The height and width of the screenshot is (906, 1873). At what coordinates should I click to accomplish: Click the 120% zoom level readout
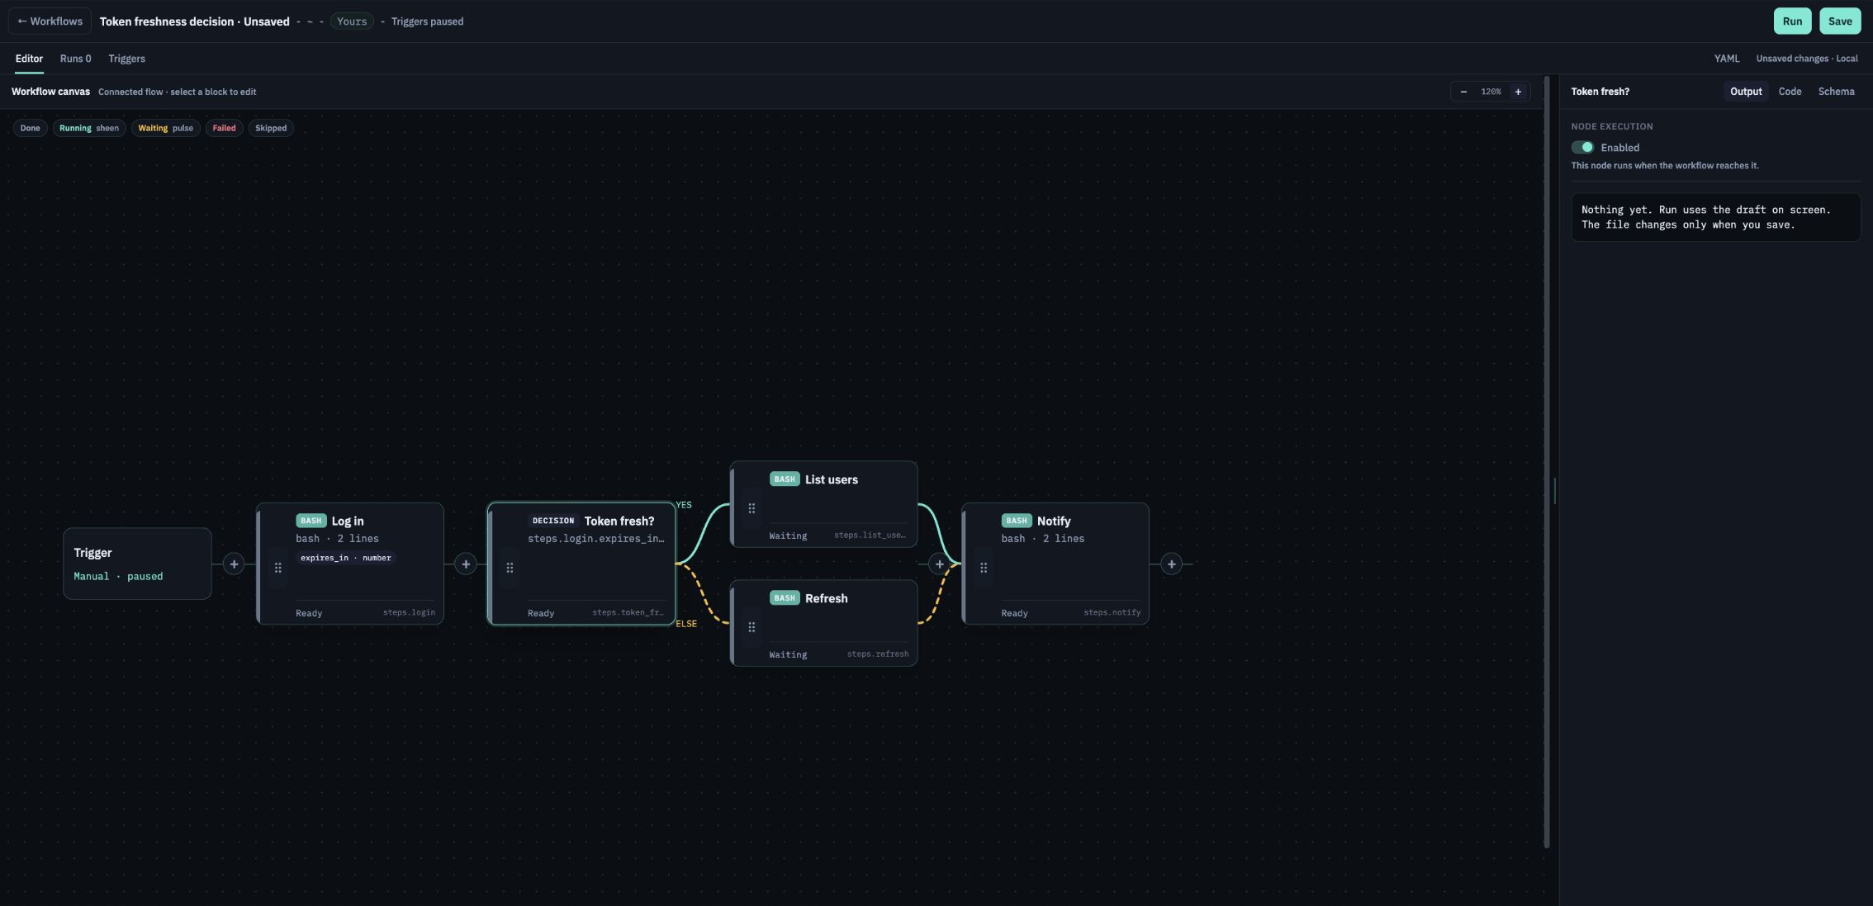[x=1491, y=92]
